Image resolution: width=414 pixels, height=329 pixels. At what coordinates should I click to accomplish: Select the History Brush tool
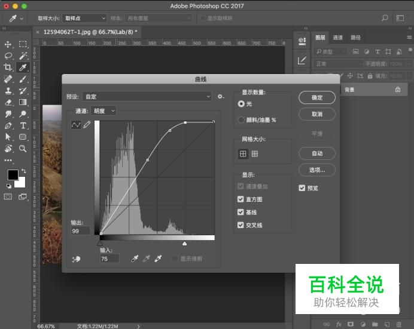[x=23, y=91]
